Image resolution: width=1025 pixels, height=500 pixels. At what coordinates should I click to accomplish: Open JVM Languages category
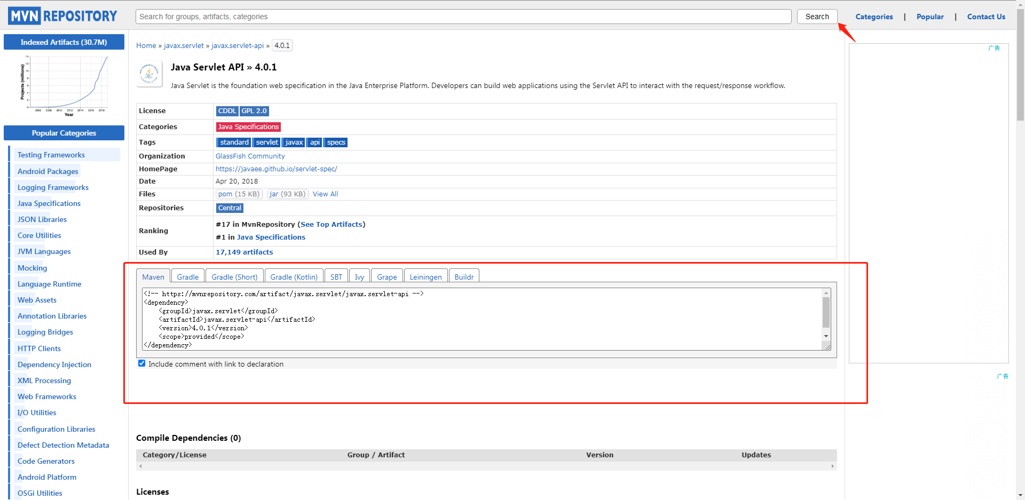click(x=44, y=251)
